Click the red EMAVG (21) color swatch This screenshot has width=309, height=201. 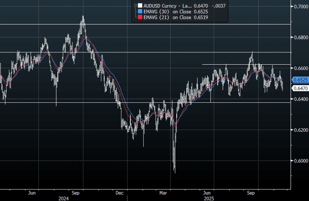click(140, 18)
